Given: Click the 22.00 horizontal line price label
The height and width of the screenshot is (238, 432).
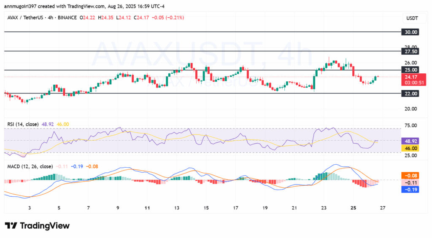Looking at the screenshot, I should [x=410, y=94].
